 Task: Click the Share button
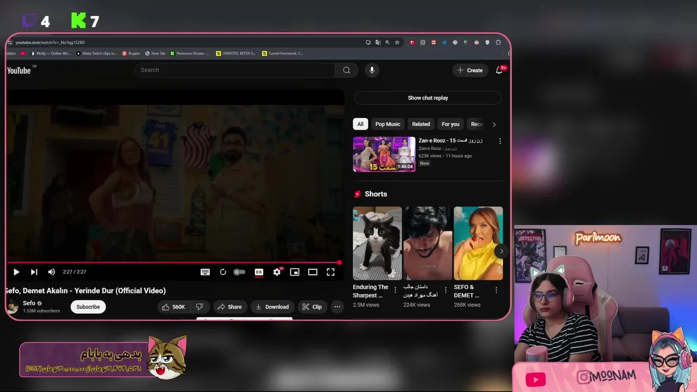point(229,307)
